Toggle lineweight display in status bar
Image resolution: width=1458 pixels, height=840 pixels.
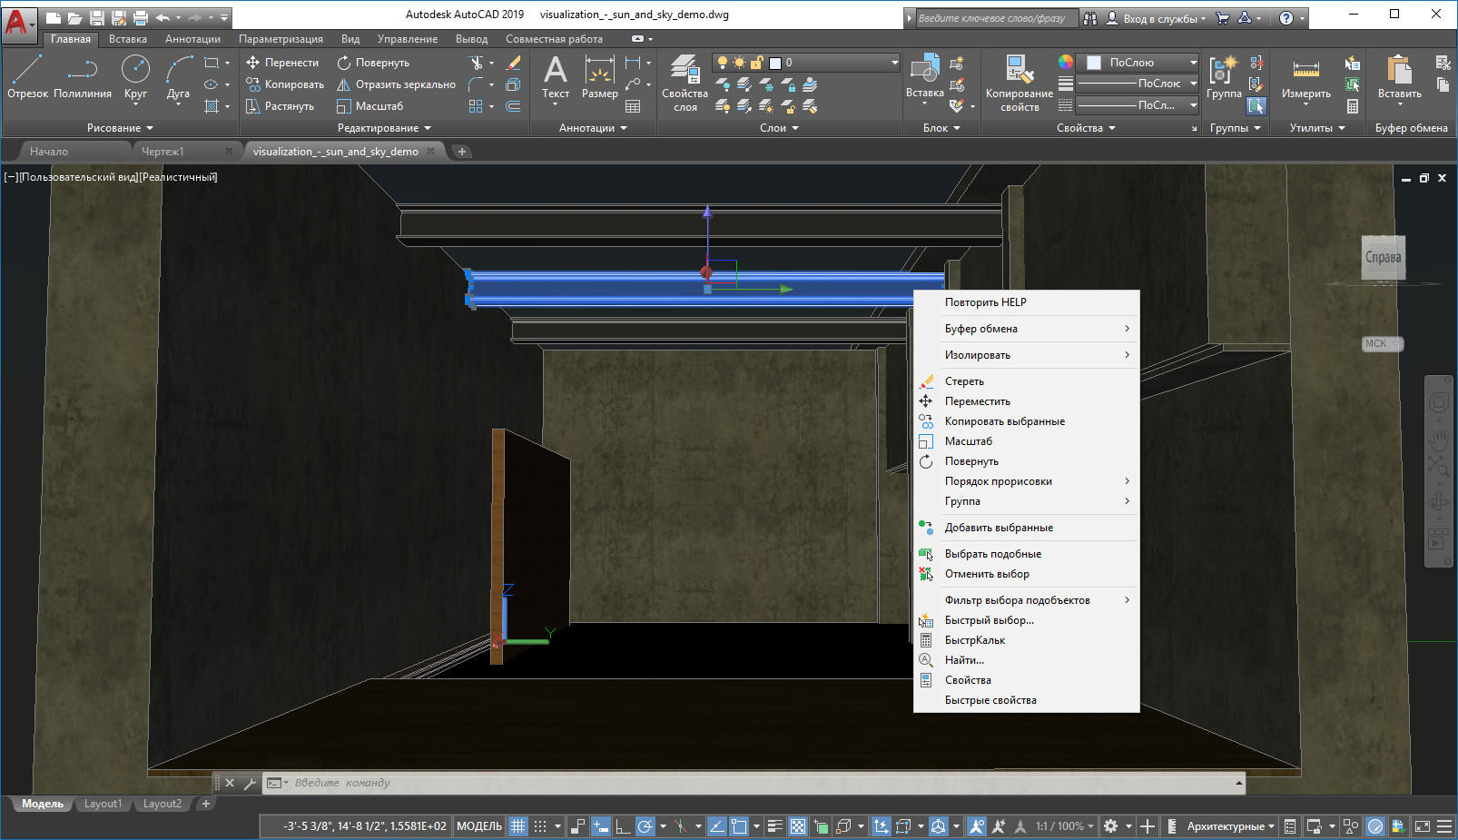[774, 825]
